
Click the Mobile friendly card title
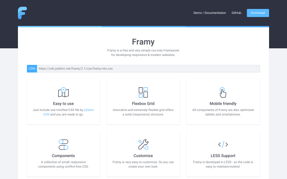click(x=223, y=103)
